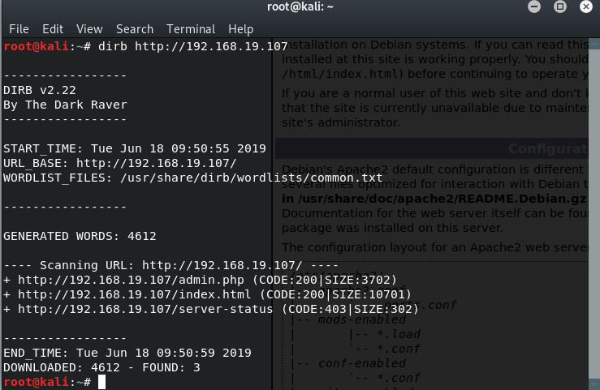Image resolution: width=600 pixels, height=390 pixels.
Task: Click the GENERATED WORDS: 4612 line
Action: (x=80, y=236)
